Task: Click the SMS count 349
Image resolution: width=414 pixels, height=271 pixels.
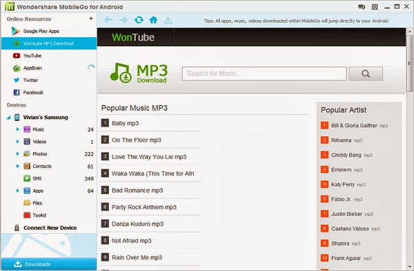Action: coord(89,178)
